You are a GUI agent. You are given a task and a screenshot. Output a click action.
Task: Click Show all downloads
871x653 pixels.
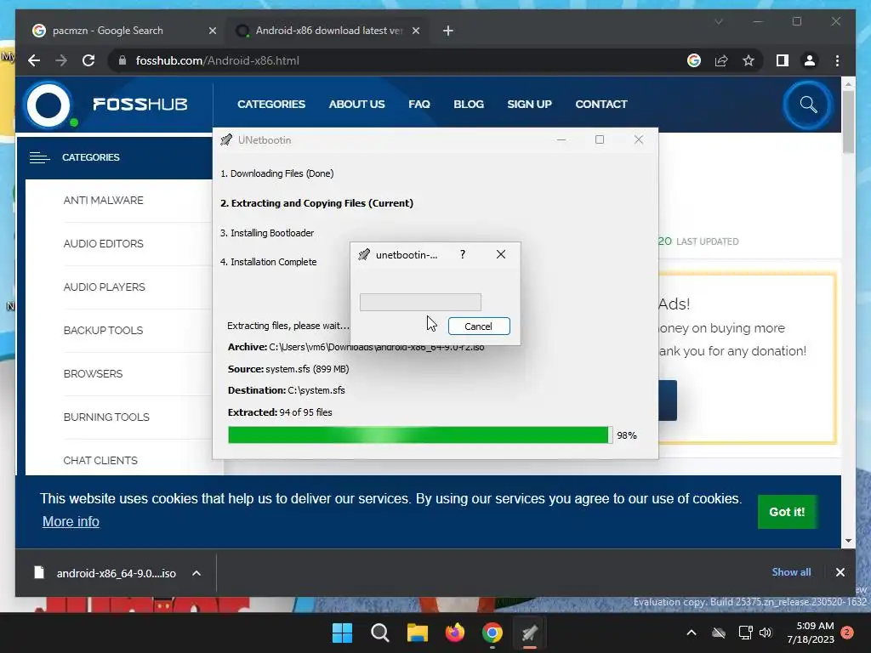pos(791,572)
